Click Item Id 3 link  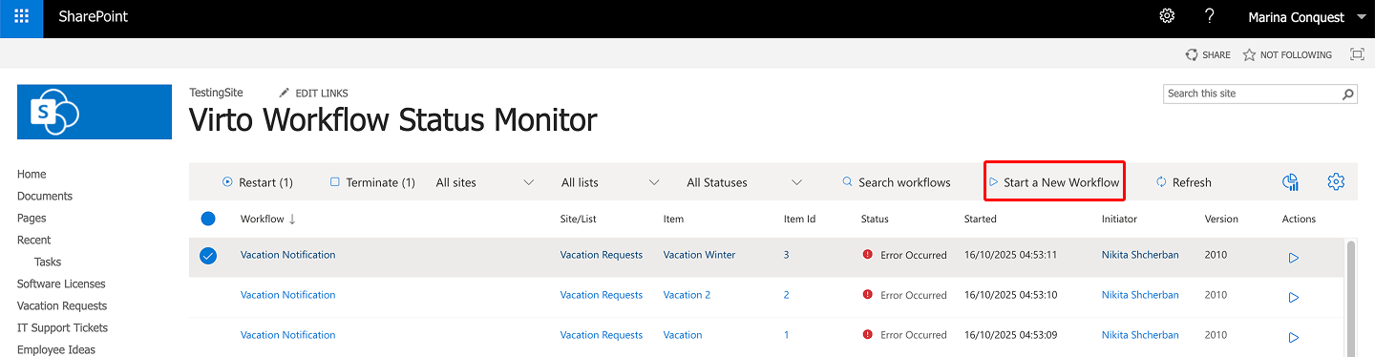coord(786,255)
